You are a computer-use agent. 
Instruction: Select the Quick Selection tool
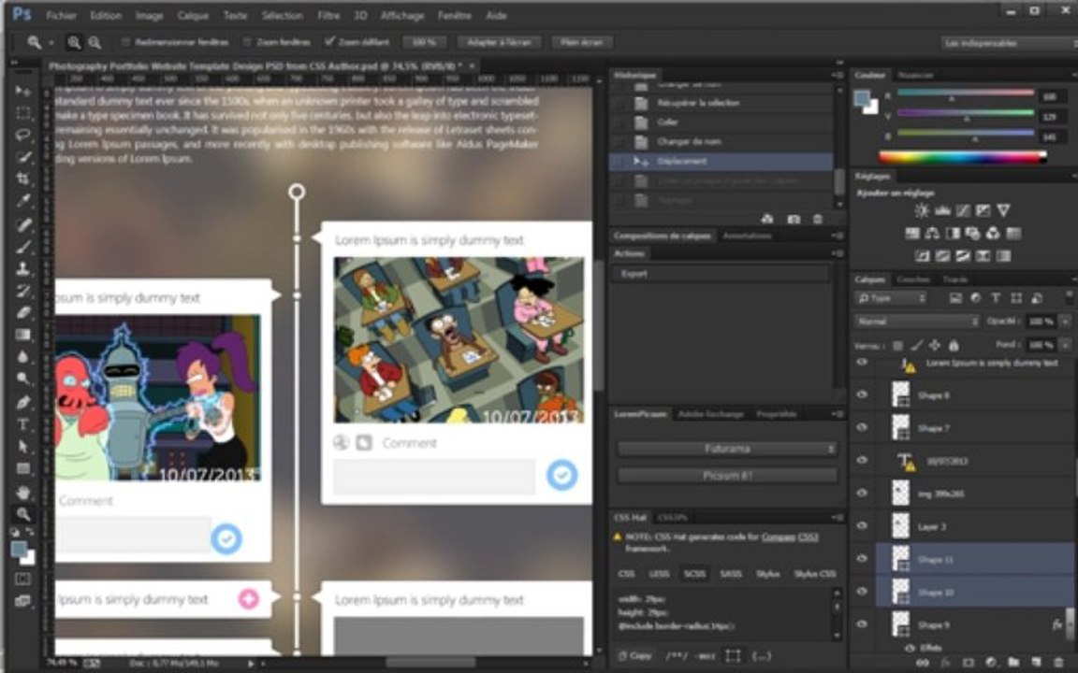[x=22, y=157]
